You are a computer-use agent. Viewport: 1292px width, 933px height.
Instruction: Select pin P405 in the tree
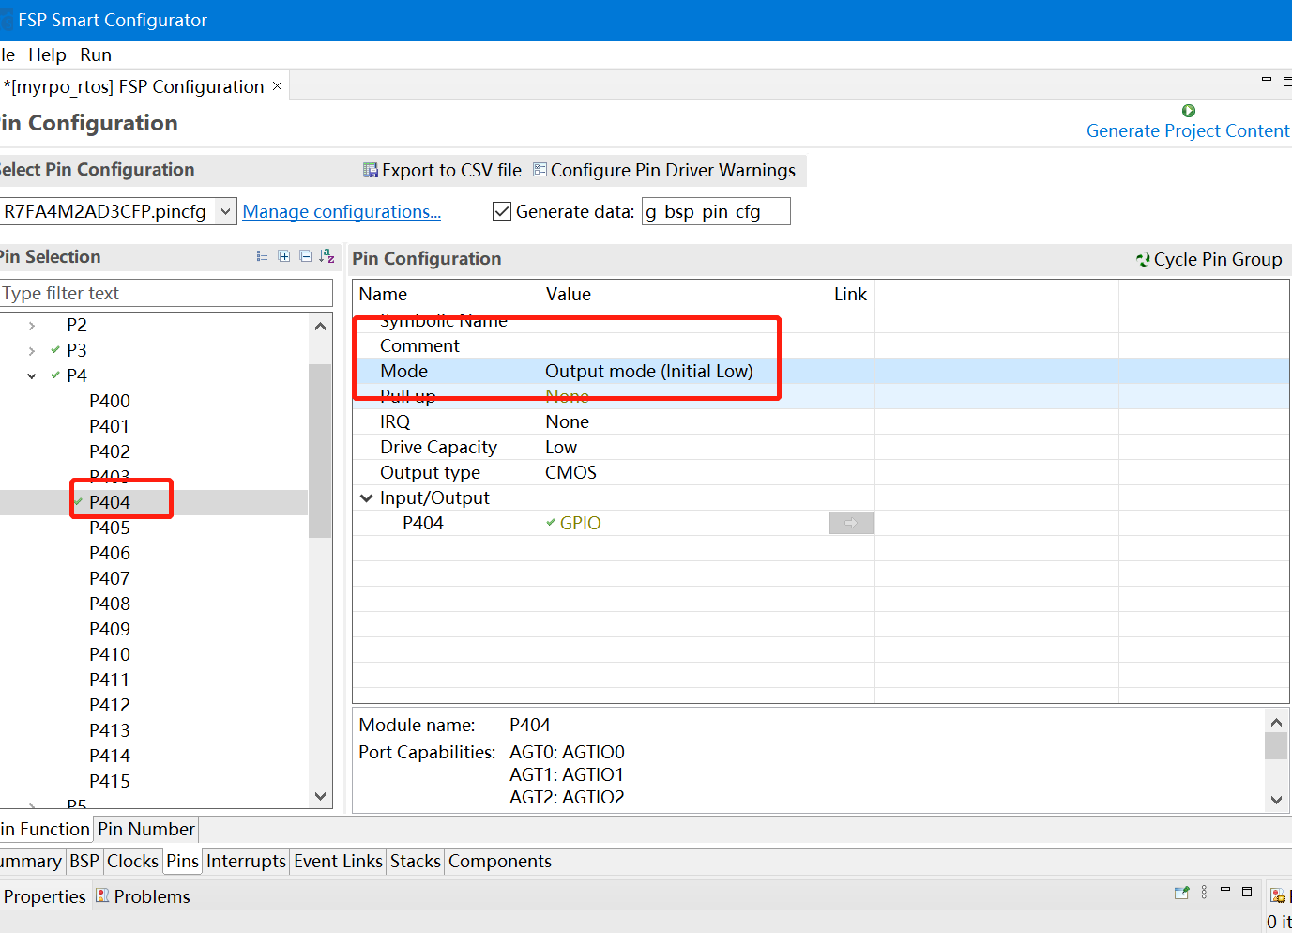[110, 528]
